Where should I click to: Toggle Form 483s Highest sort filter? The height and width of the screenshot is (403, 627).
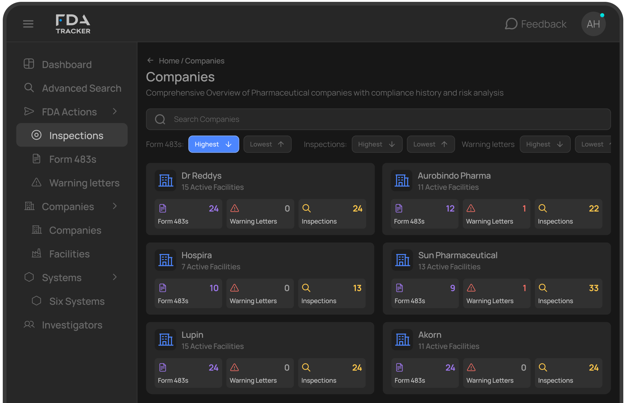(213, 144)
